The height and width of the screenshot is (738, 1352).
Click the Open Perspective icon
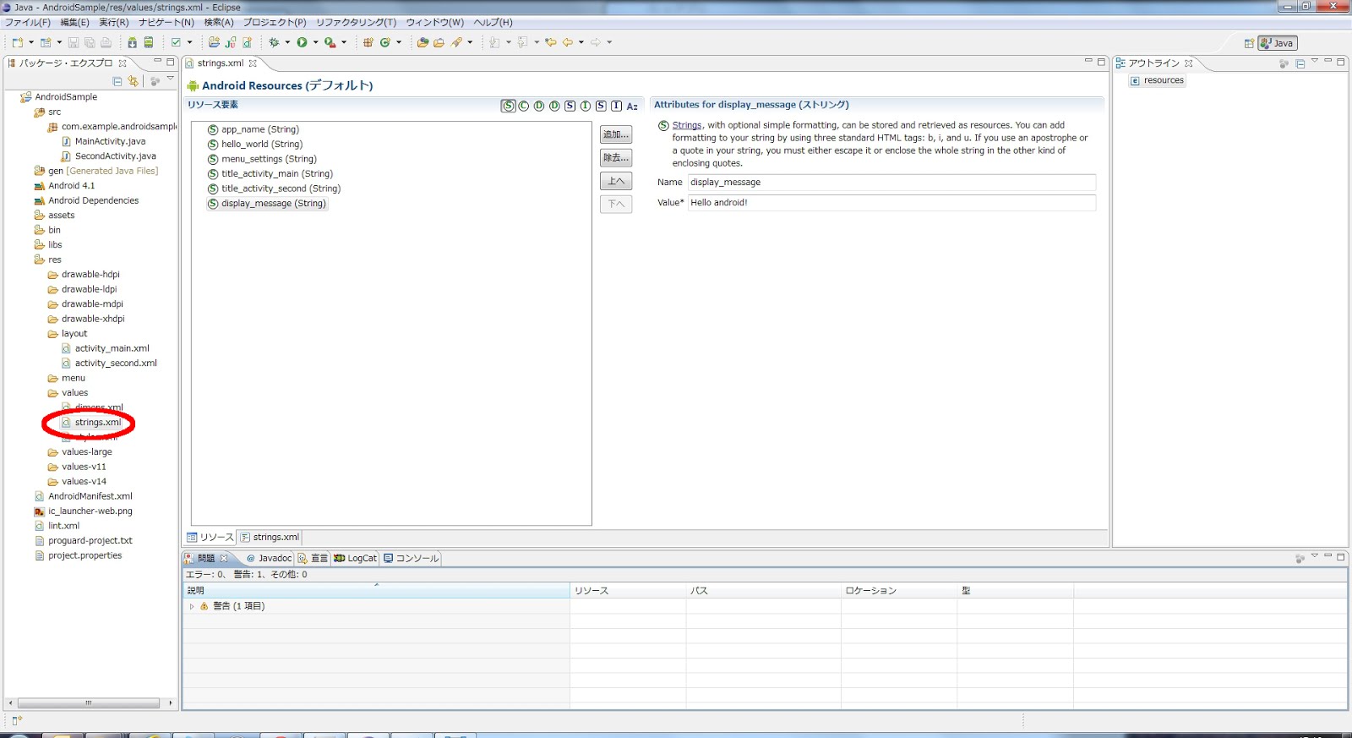pyautogui.click(x=1249, y=43)
